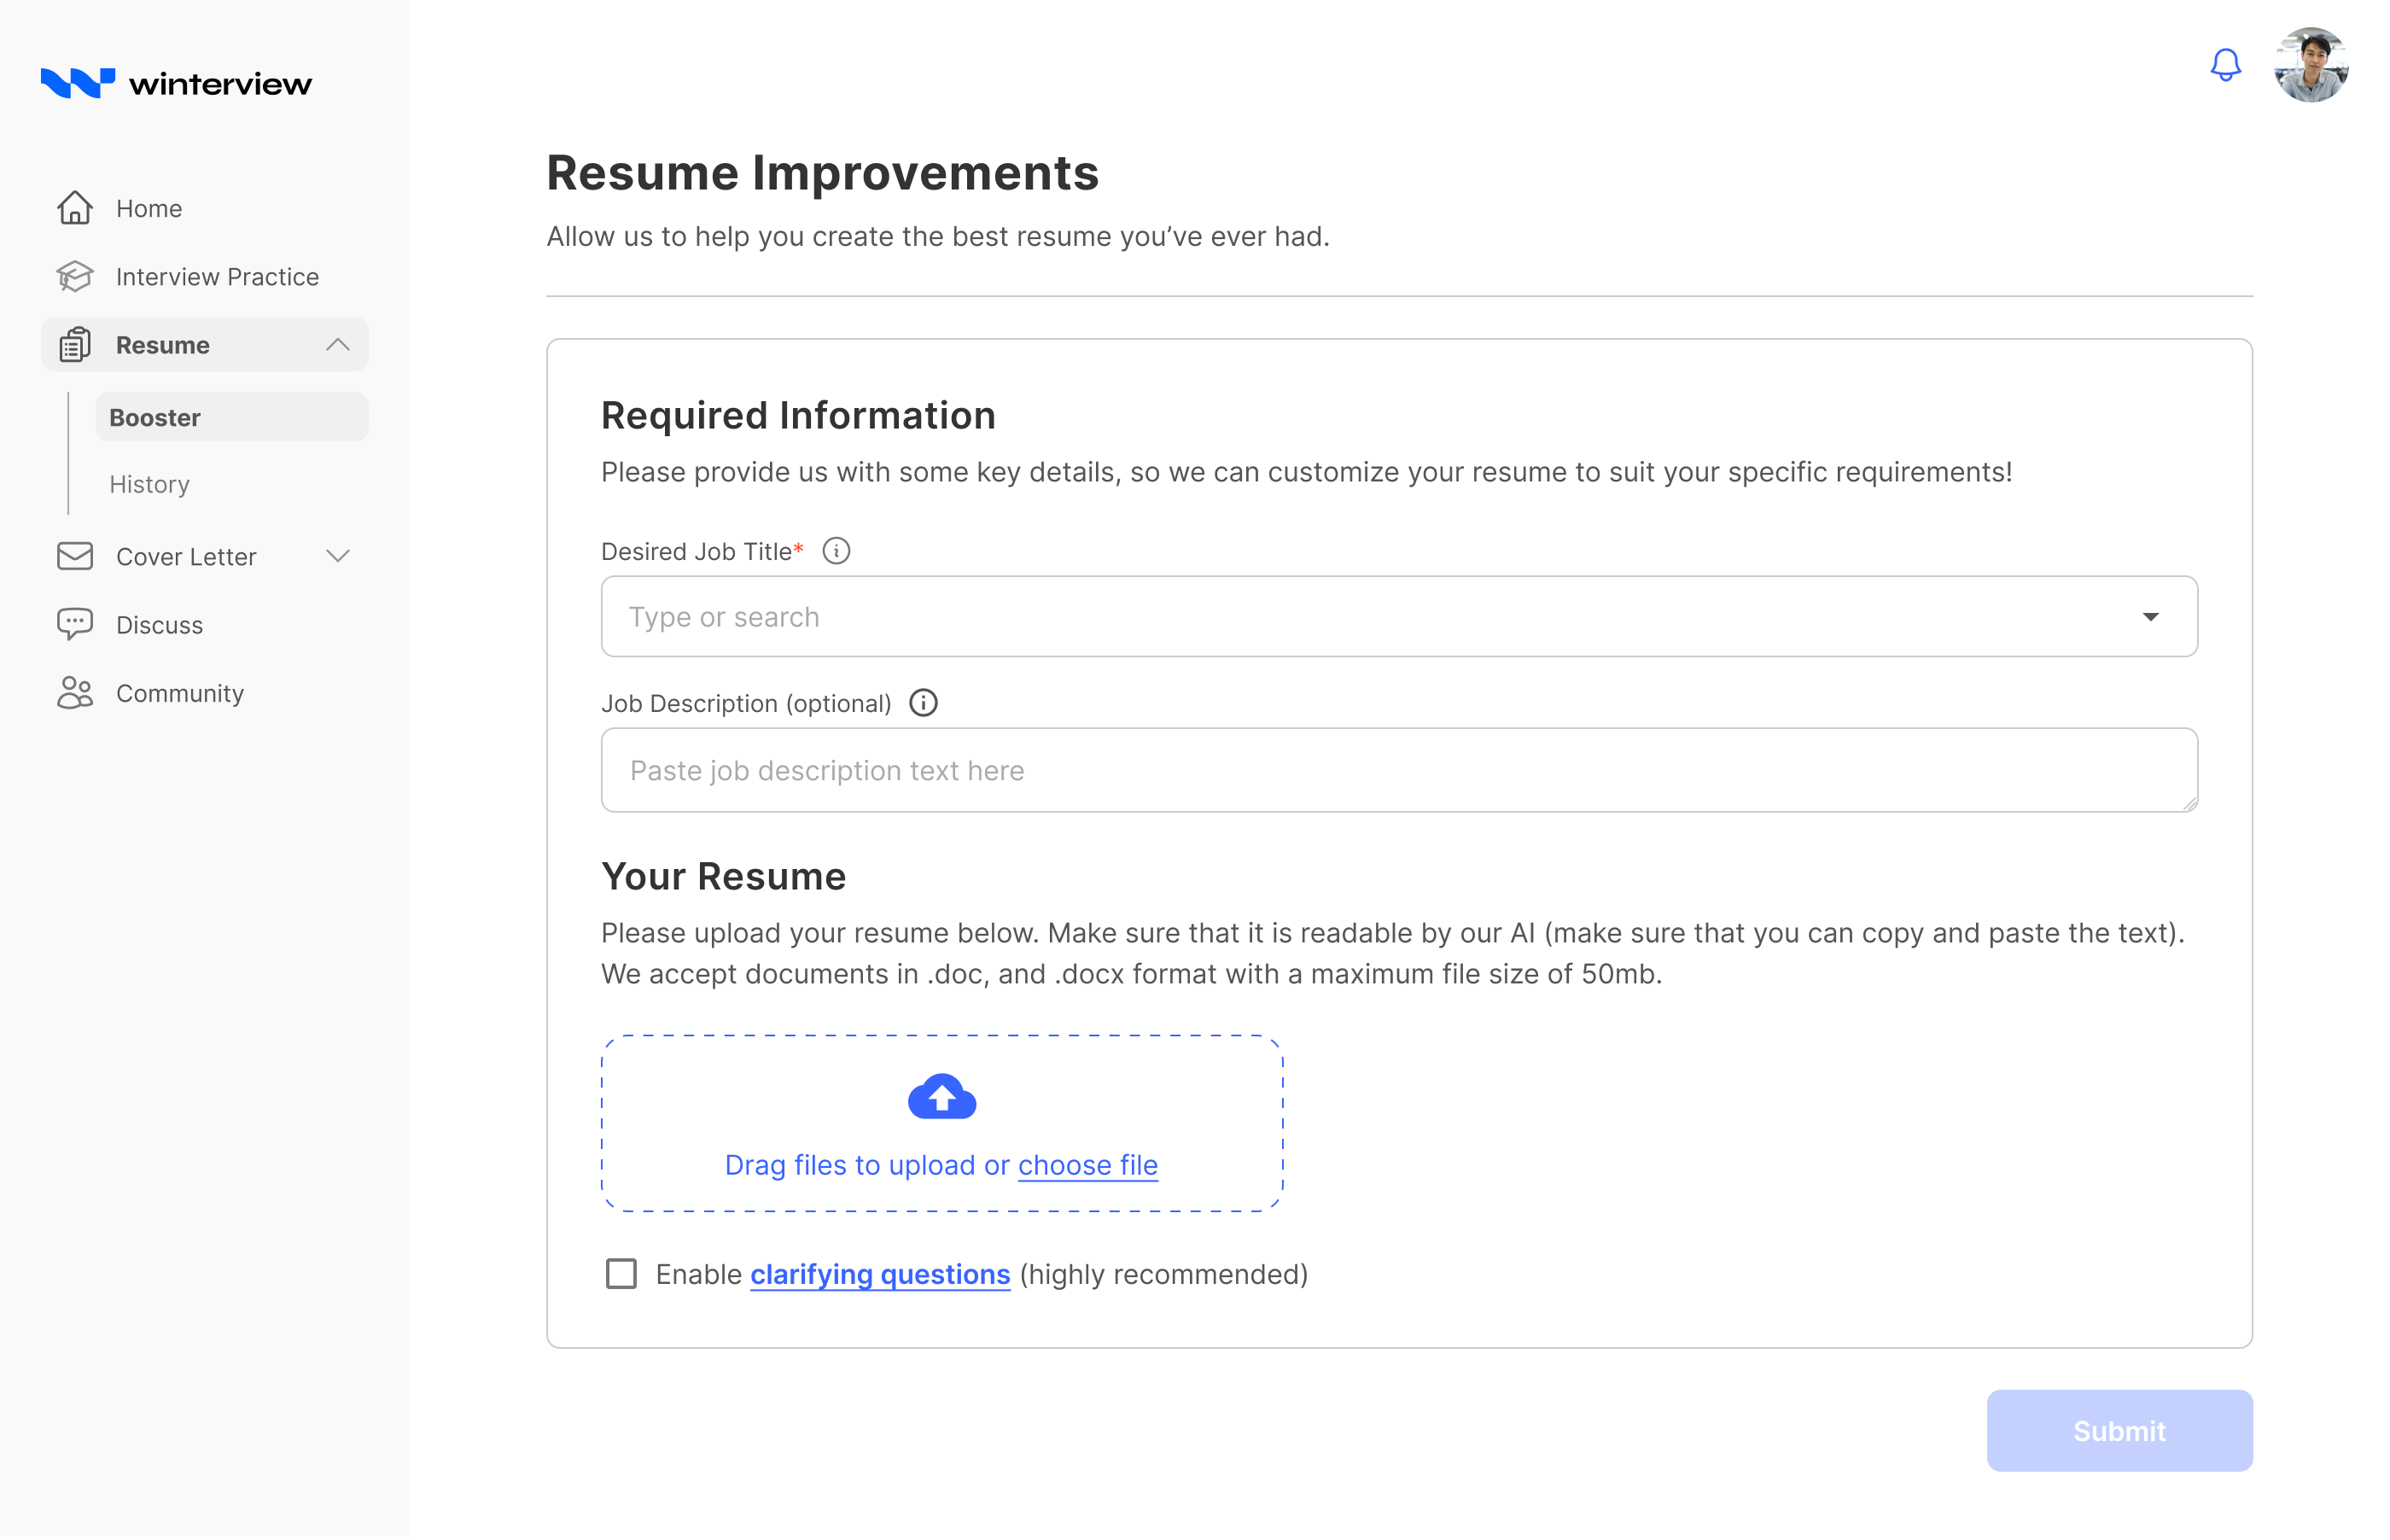Open the clarifying questions link
The image size is (2390, 1540).
pos(880,1274)
